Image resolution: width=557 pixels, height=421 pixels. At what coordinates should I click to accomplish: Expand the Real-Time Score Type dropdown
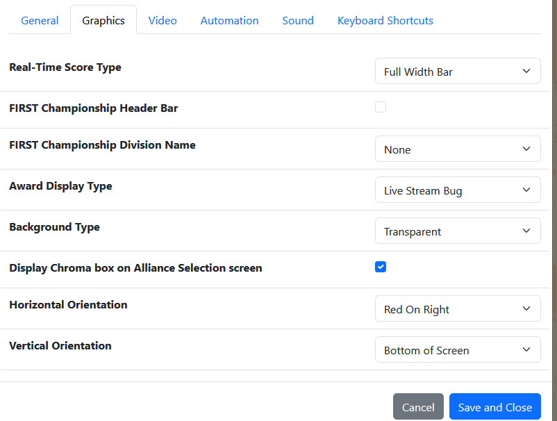pos(457,72)
